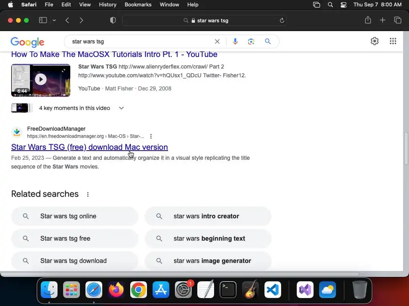Start voice search with the microphone

[235, 41]
